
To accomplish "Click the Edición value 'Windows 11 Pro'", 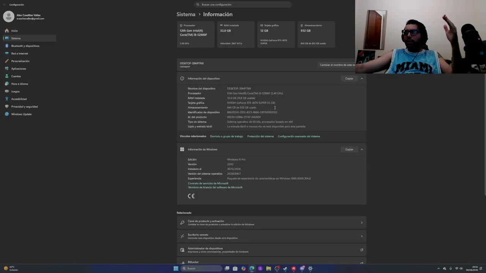I will pyautogui.click(x=236, y=160).
